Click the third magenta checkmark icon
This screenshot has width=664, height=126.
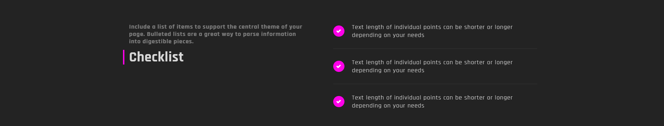339,102
